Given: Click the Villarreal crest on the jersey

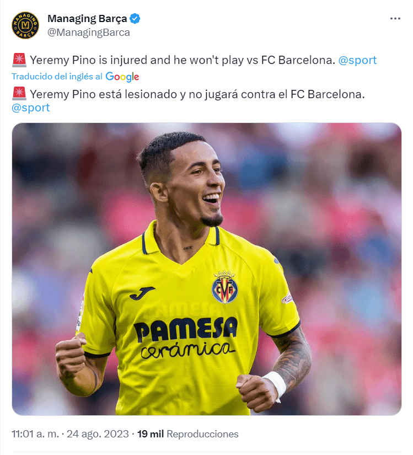Looking at the screenshot, I should click(x=224, y=287).
